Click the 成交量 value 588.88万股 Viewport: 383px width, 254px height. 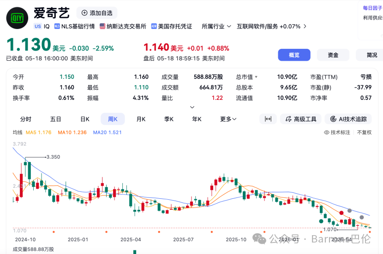209,77
